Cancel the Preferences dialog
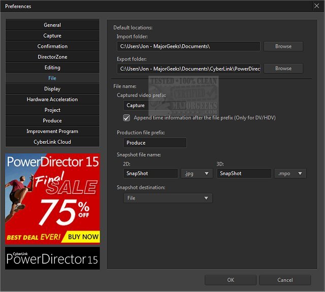Viewport: 325px width, 292px height. (x=285, y=280)
